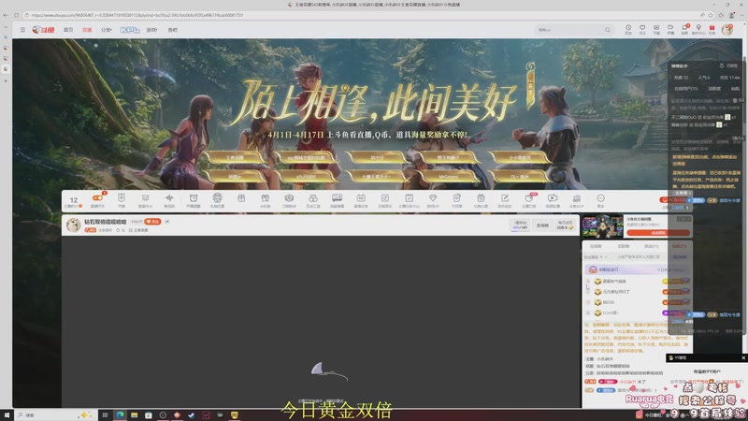Open the followed channels heart icon
This screenshot has height=421, width=748.
[x=642, y=29]
